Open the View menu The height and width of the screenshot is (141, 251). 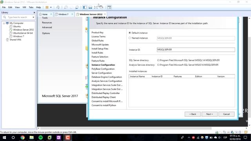pos(17,7)
